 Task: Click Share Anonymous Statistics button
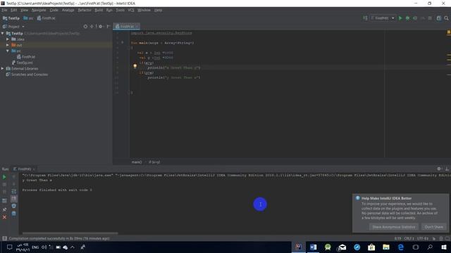(394, 227)
